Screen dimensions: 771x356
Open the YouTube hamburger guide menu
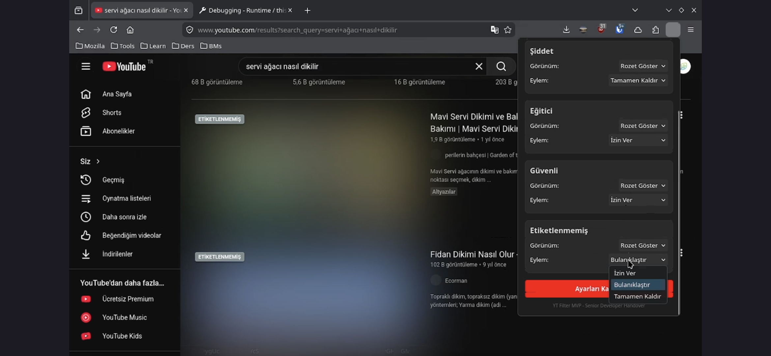[86, 66]
